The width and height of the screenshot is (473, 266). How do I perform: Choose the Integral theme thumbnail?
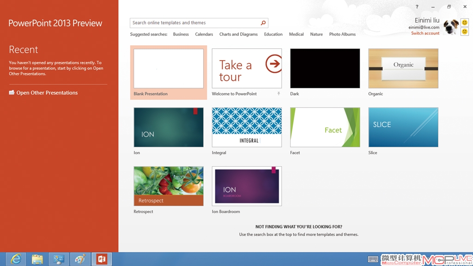click(247, 127)
